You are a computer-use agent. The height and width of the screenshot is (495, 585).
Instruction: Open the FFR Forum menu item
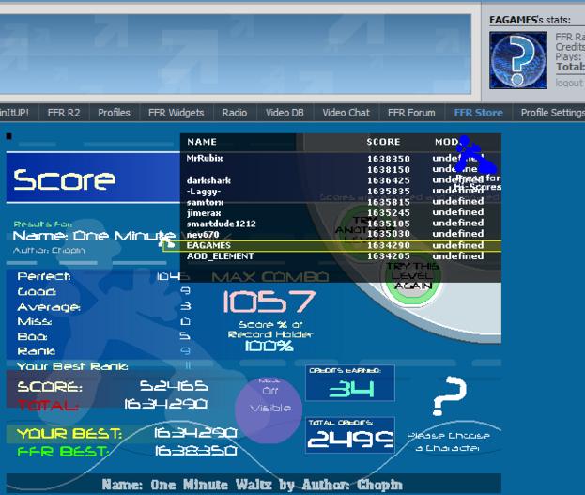(x=411, y=113)
